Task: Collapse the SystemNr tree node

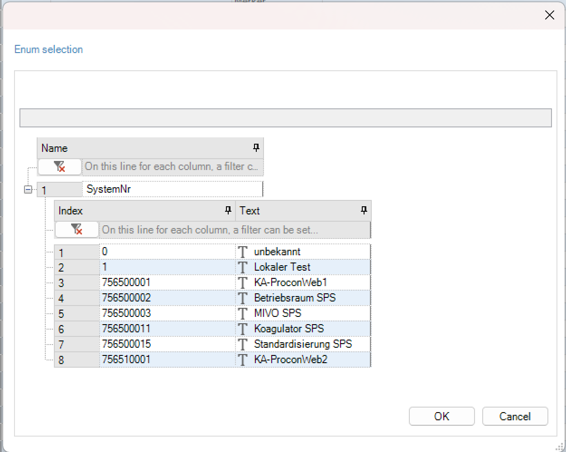Action: (28, 190)
